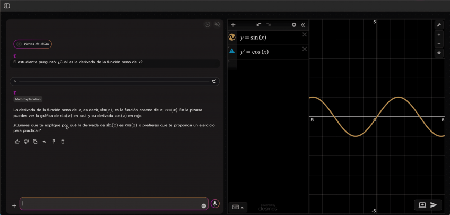
Task: Undo the last Desmos edit
Action: pos(259,25)
